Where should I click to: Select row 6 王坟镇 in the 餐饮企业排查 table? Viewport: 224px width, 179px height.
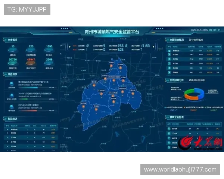tap(194, 134)
